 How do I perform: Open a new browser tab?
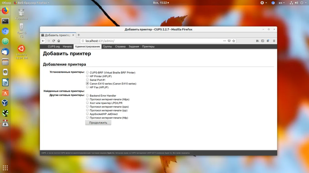[79, 35]
